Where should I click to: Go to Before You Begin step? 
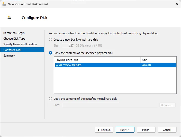[x=14, y=33]
